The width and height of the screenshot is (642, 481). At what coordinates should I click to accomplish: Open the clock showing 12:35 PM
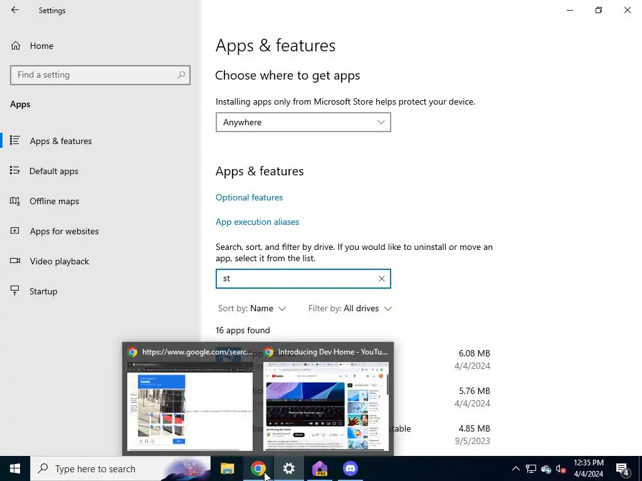(x=588, y=468)
